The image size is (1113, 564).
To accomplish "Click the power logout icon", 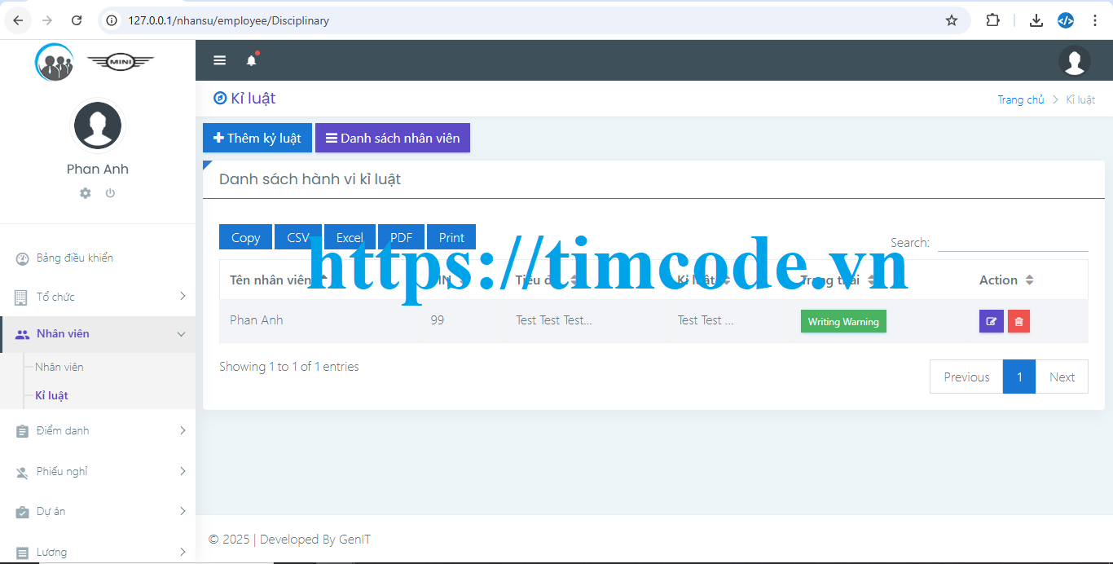I will (x=110, y=193).
